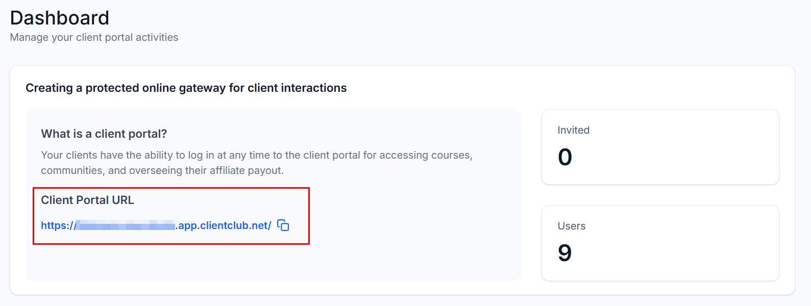Screen dimensions: 811x306
Task: Click the 'https://' prefix of the portal URL
Action: (x=58, y=225)
